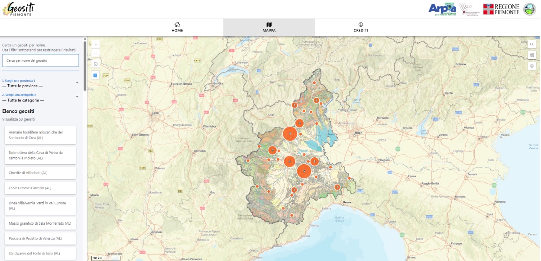The height and width of the screenshot is (261, 541).
Task: Open the basemap gallery grid icon
Action: pyautogui.click(x=532, y=55)
